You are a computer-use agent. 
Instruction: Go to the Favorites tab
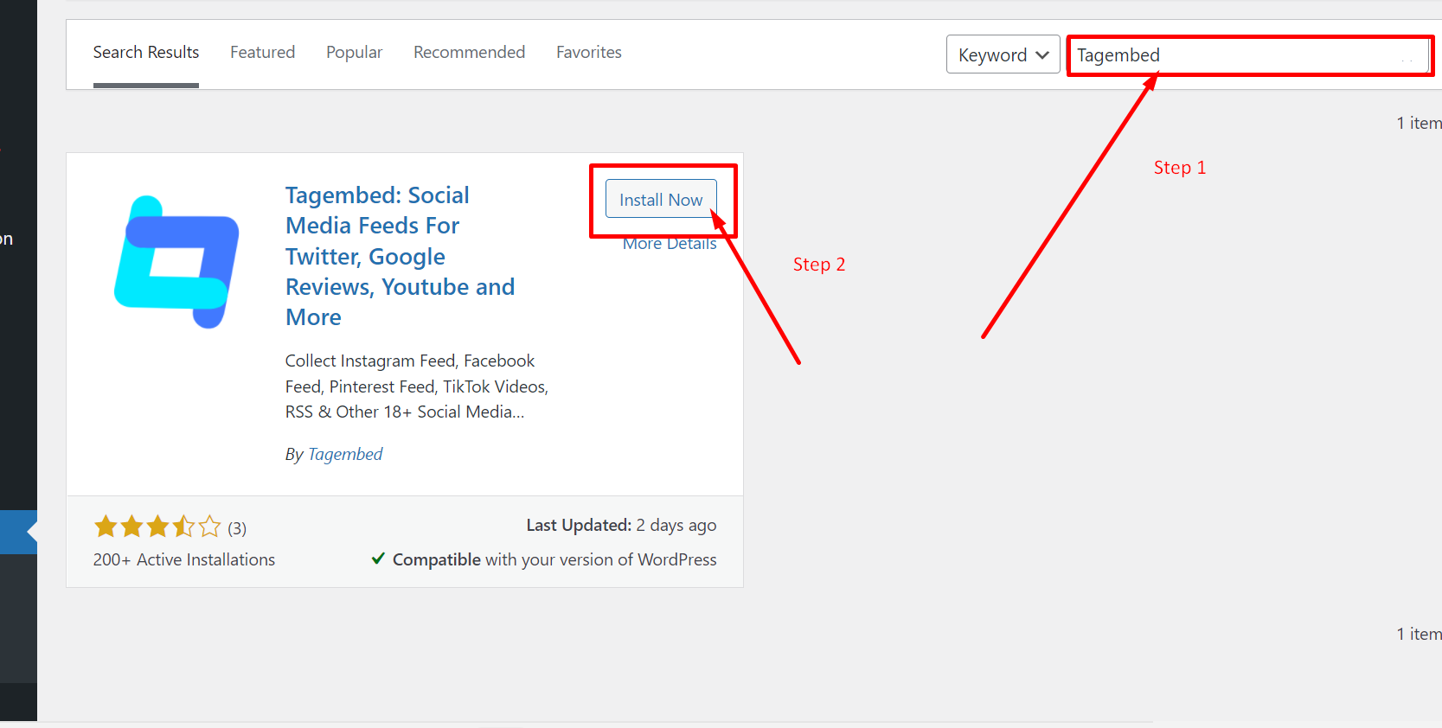(x=588, y=52)
